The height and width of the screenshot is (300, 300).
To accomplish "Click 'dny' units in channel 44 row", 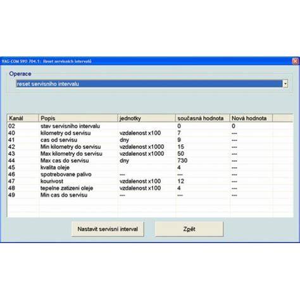I will (x=124, y=161).
